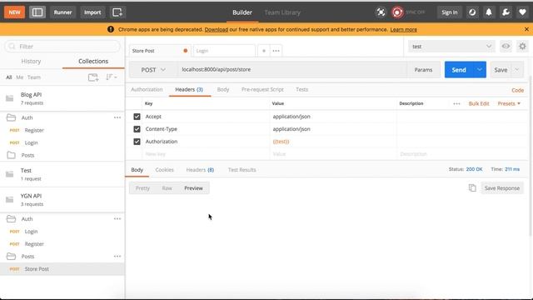Open the collection sort dropdown
The image size is (533, 300).
(x=111, y=77)
